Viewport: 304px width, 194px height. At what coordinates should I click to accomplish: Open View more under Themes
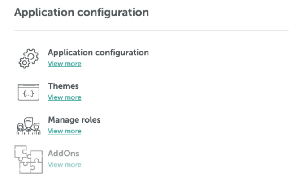pyautogui.click(x=65, y=97)
